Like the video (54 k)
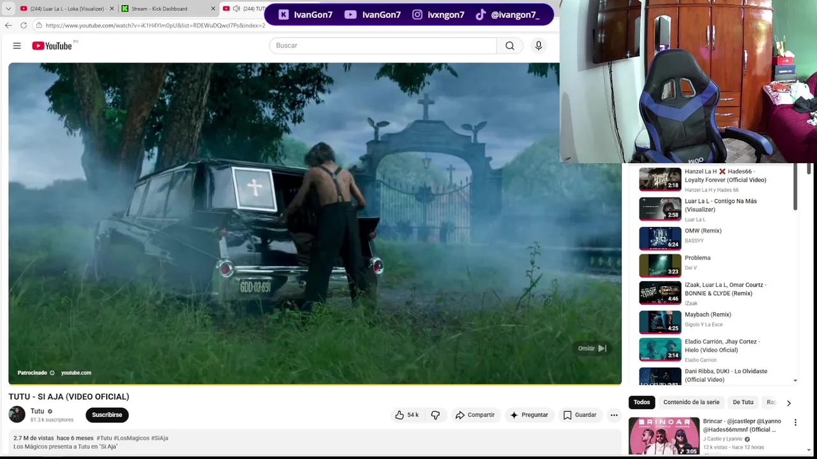 coord(407,415)
